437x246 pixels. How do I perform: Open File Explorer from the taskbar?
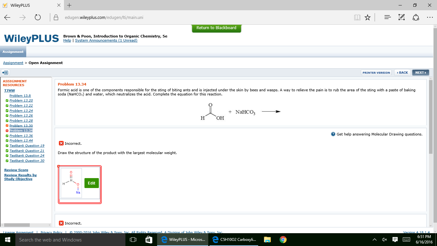(x=267, y=239)
